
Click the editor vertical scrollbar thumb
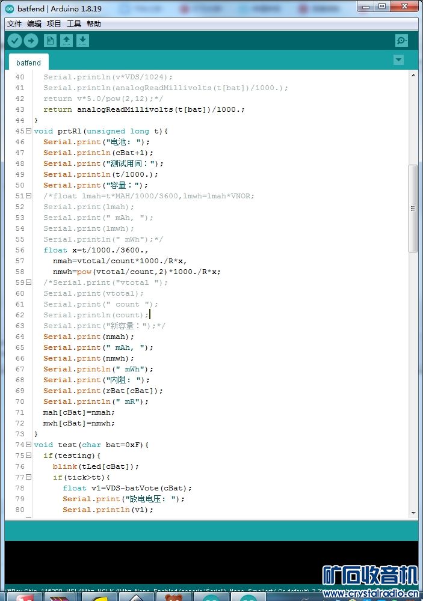[x=413, y=208]
